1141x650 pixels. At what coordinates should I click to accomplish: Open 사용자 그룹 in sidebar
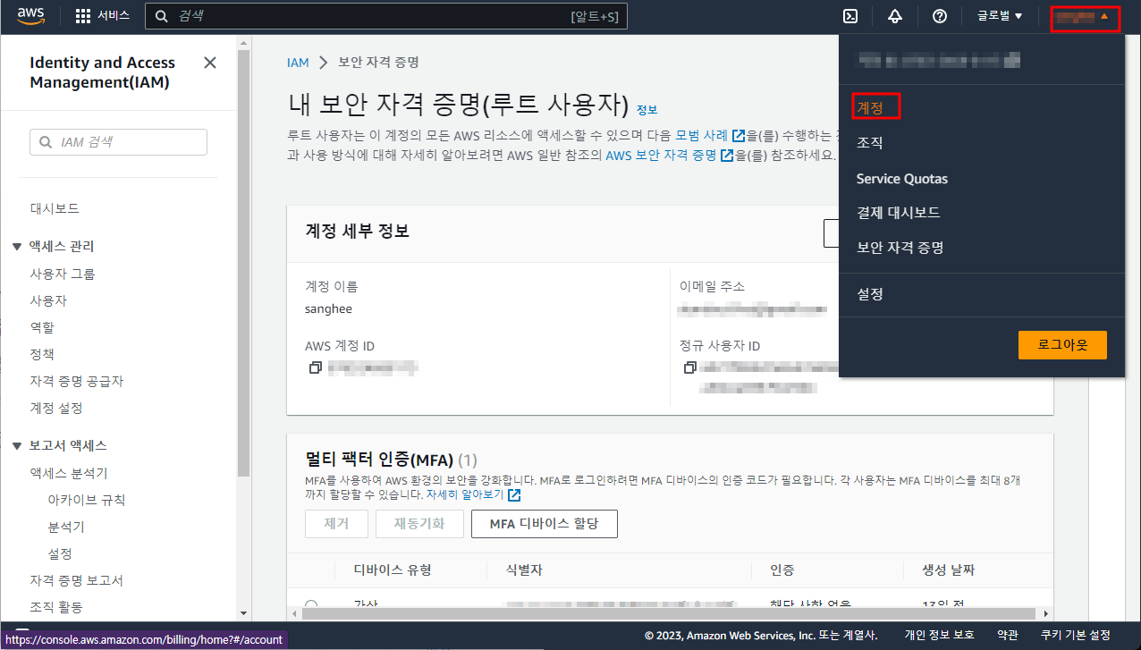point(63,274)
